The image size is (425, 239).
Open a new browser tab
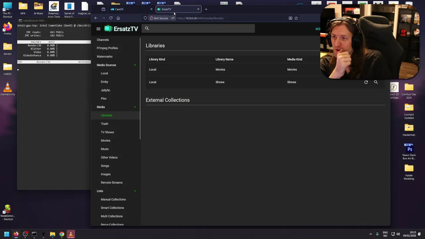point(206,9)
